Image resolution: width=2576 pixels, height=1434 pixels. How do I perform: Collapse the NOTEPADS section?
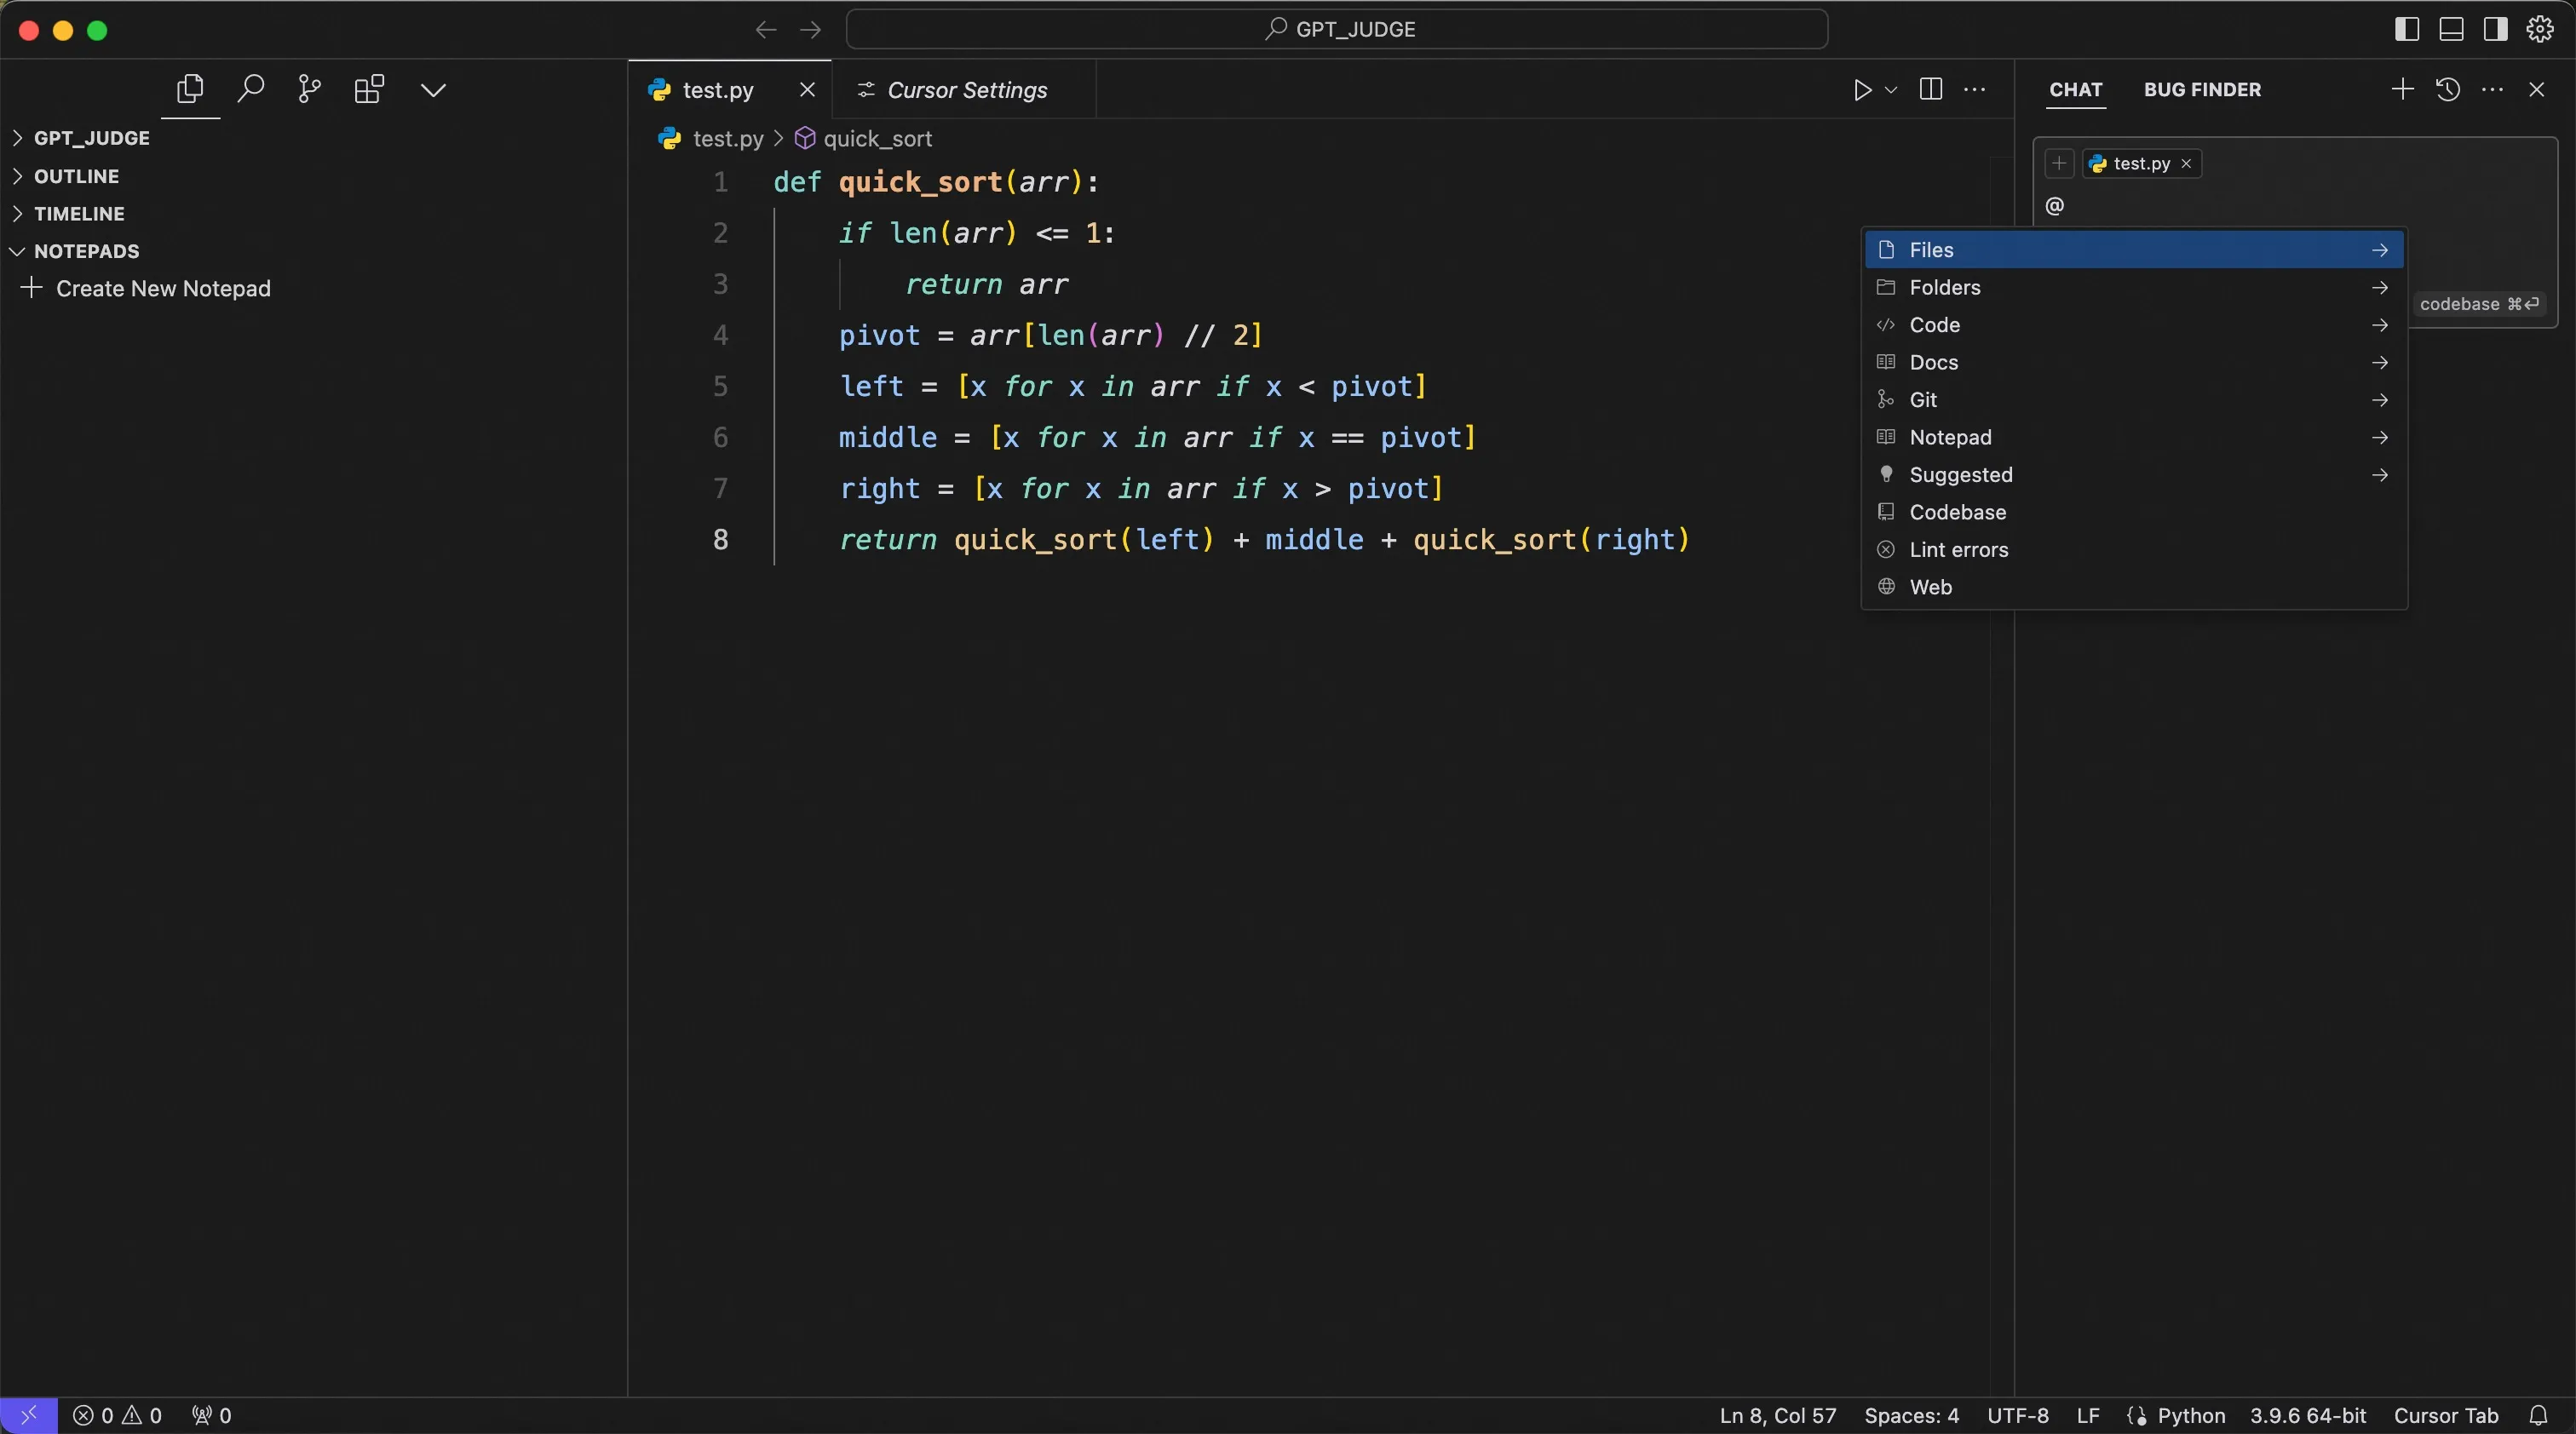tap(86, 251)
